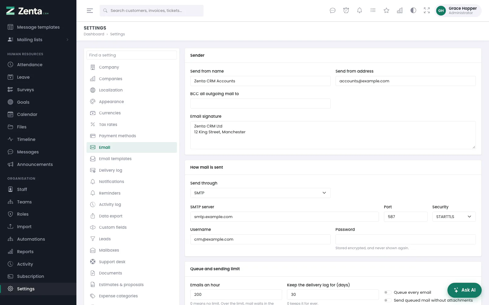Click the Ask AI button

pyautogui.click(x=465, y=290)
